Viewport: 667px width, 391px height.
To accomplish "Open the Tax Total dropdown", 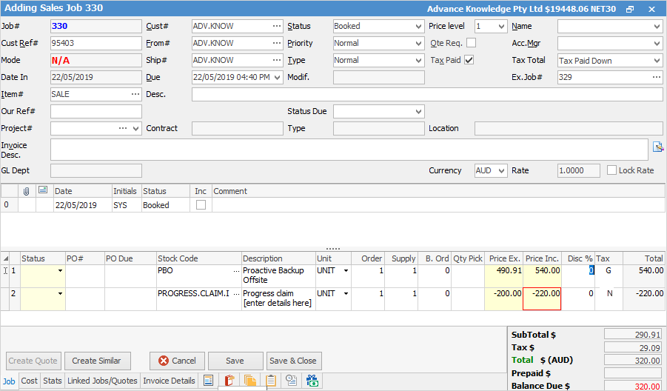I will click(657, 61).
